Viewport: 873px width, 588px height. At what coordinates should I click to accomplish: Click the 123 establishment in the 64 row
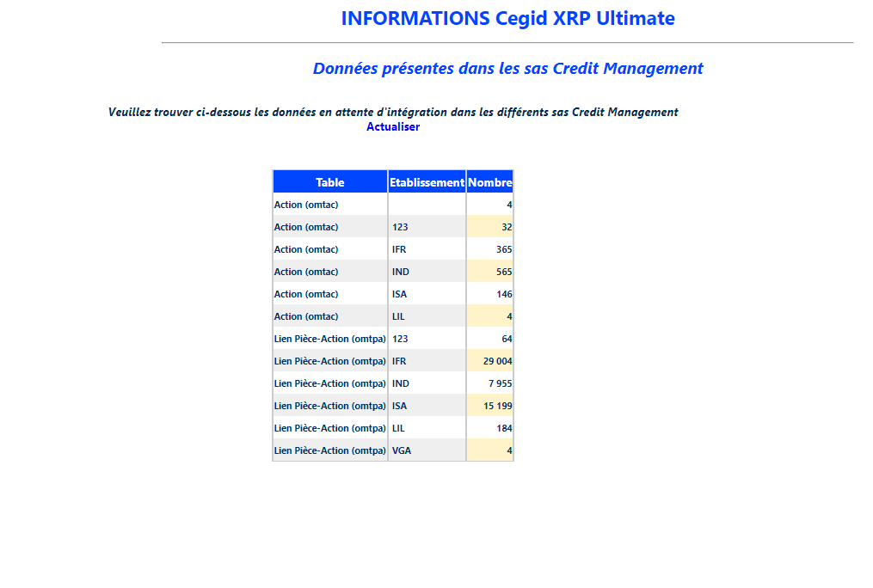pyautogui.click(x=427, y=339)
